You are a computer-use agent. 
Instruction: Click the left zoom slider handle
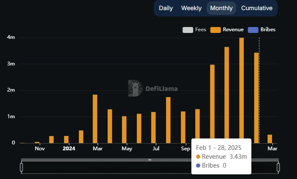(21, 168)
